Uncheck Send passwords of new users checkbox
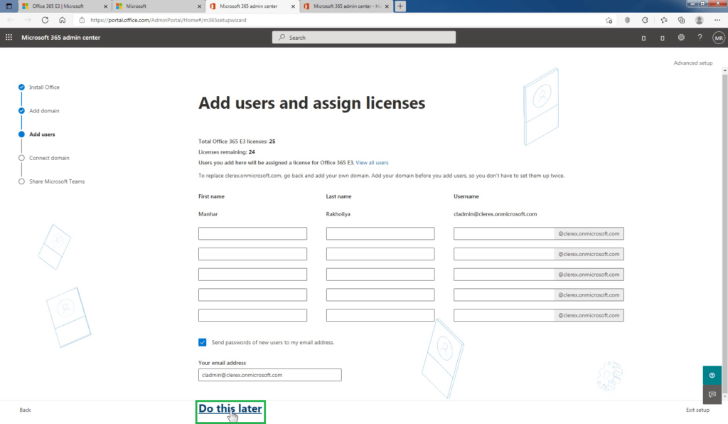 point(203,342)
